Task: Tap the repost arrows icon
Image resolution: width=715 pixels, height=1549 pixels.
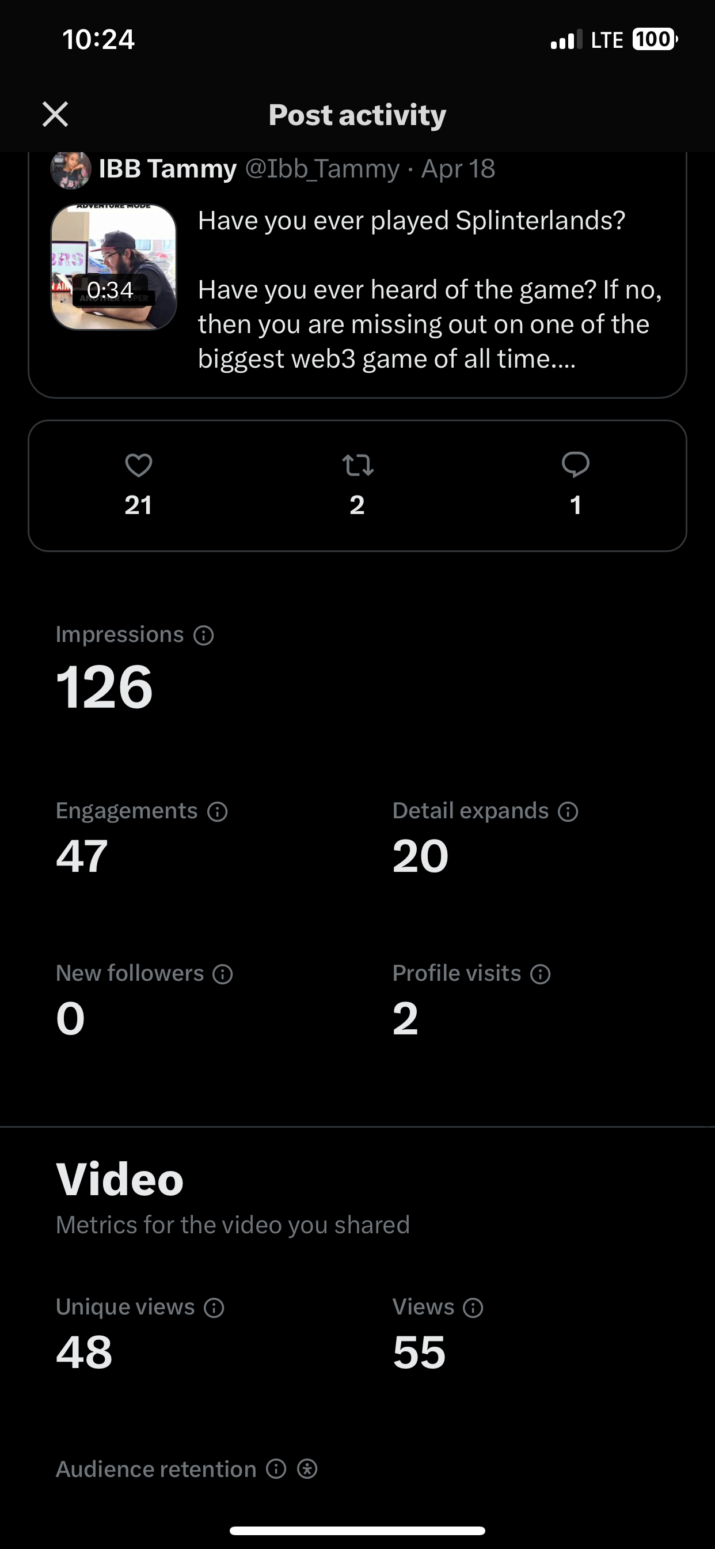Action: click(x=357, y=465)
